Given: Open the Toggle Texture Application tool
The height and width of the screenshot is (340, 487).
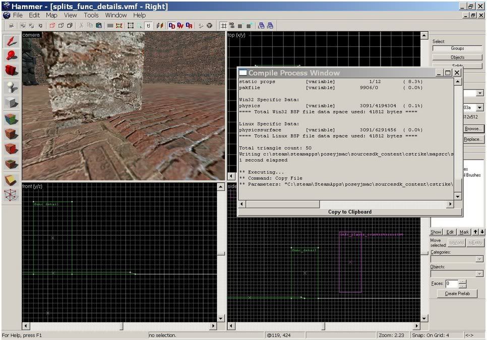Looking at the screenshot, I should click(x=11, y=119).
